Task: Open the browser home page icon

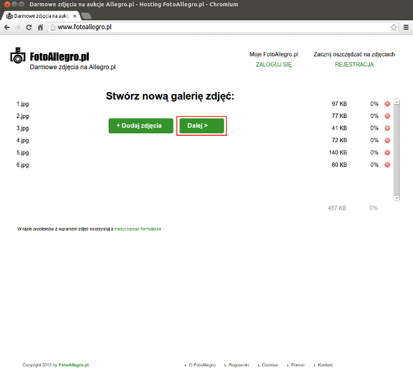Action: (40, 27)
